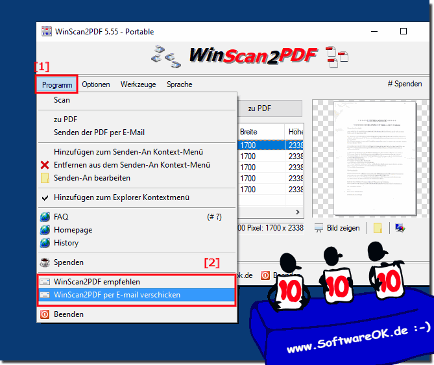Click the # Spenden menu item

click(405, 84)
